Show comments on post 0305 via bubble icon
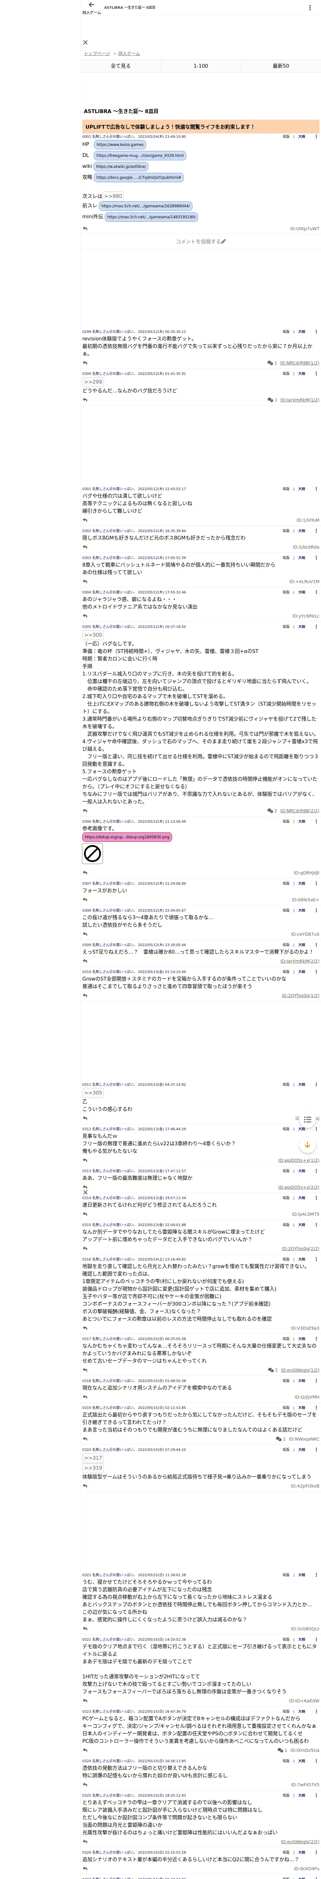Viewport: 321px width, 1879px height. click(x=270, y=810)
